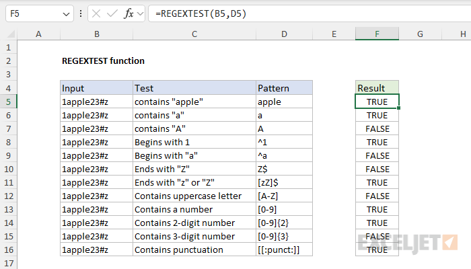Click selected result cell F5 TRUE
Viewport: 471px width, 269px height.
[377, 102]
